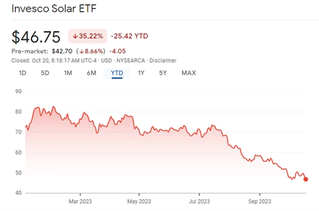The height and width of the screenshot is (211, 319).
Task: Click the Sep 2023 axis label
Action: [259, 202]
